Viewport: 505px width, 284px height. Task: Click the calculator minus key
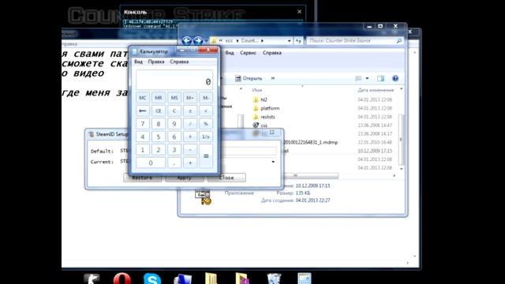click(190, 150)
